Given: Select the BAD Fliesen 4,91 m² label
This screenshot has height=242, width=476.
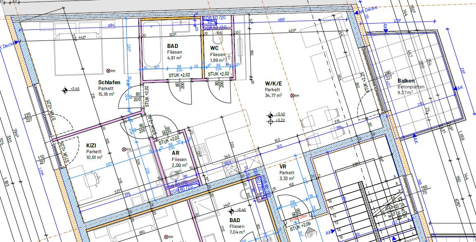Looking at the screenshot, I should (175, 52).
